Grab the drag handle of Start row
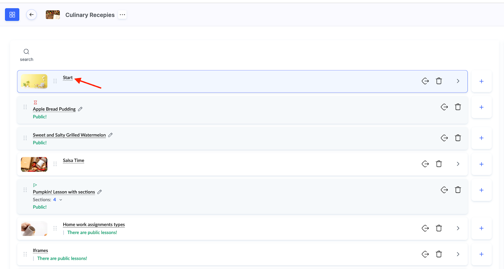 click(x=55, y=81)
